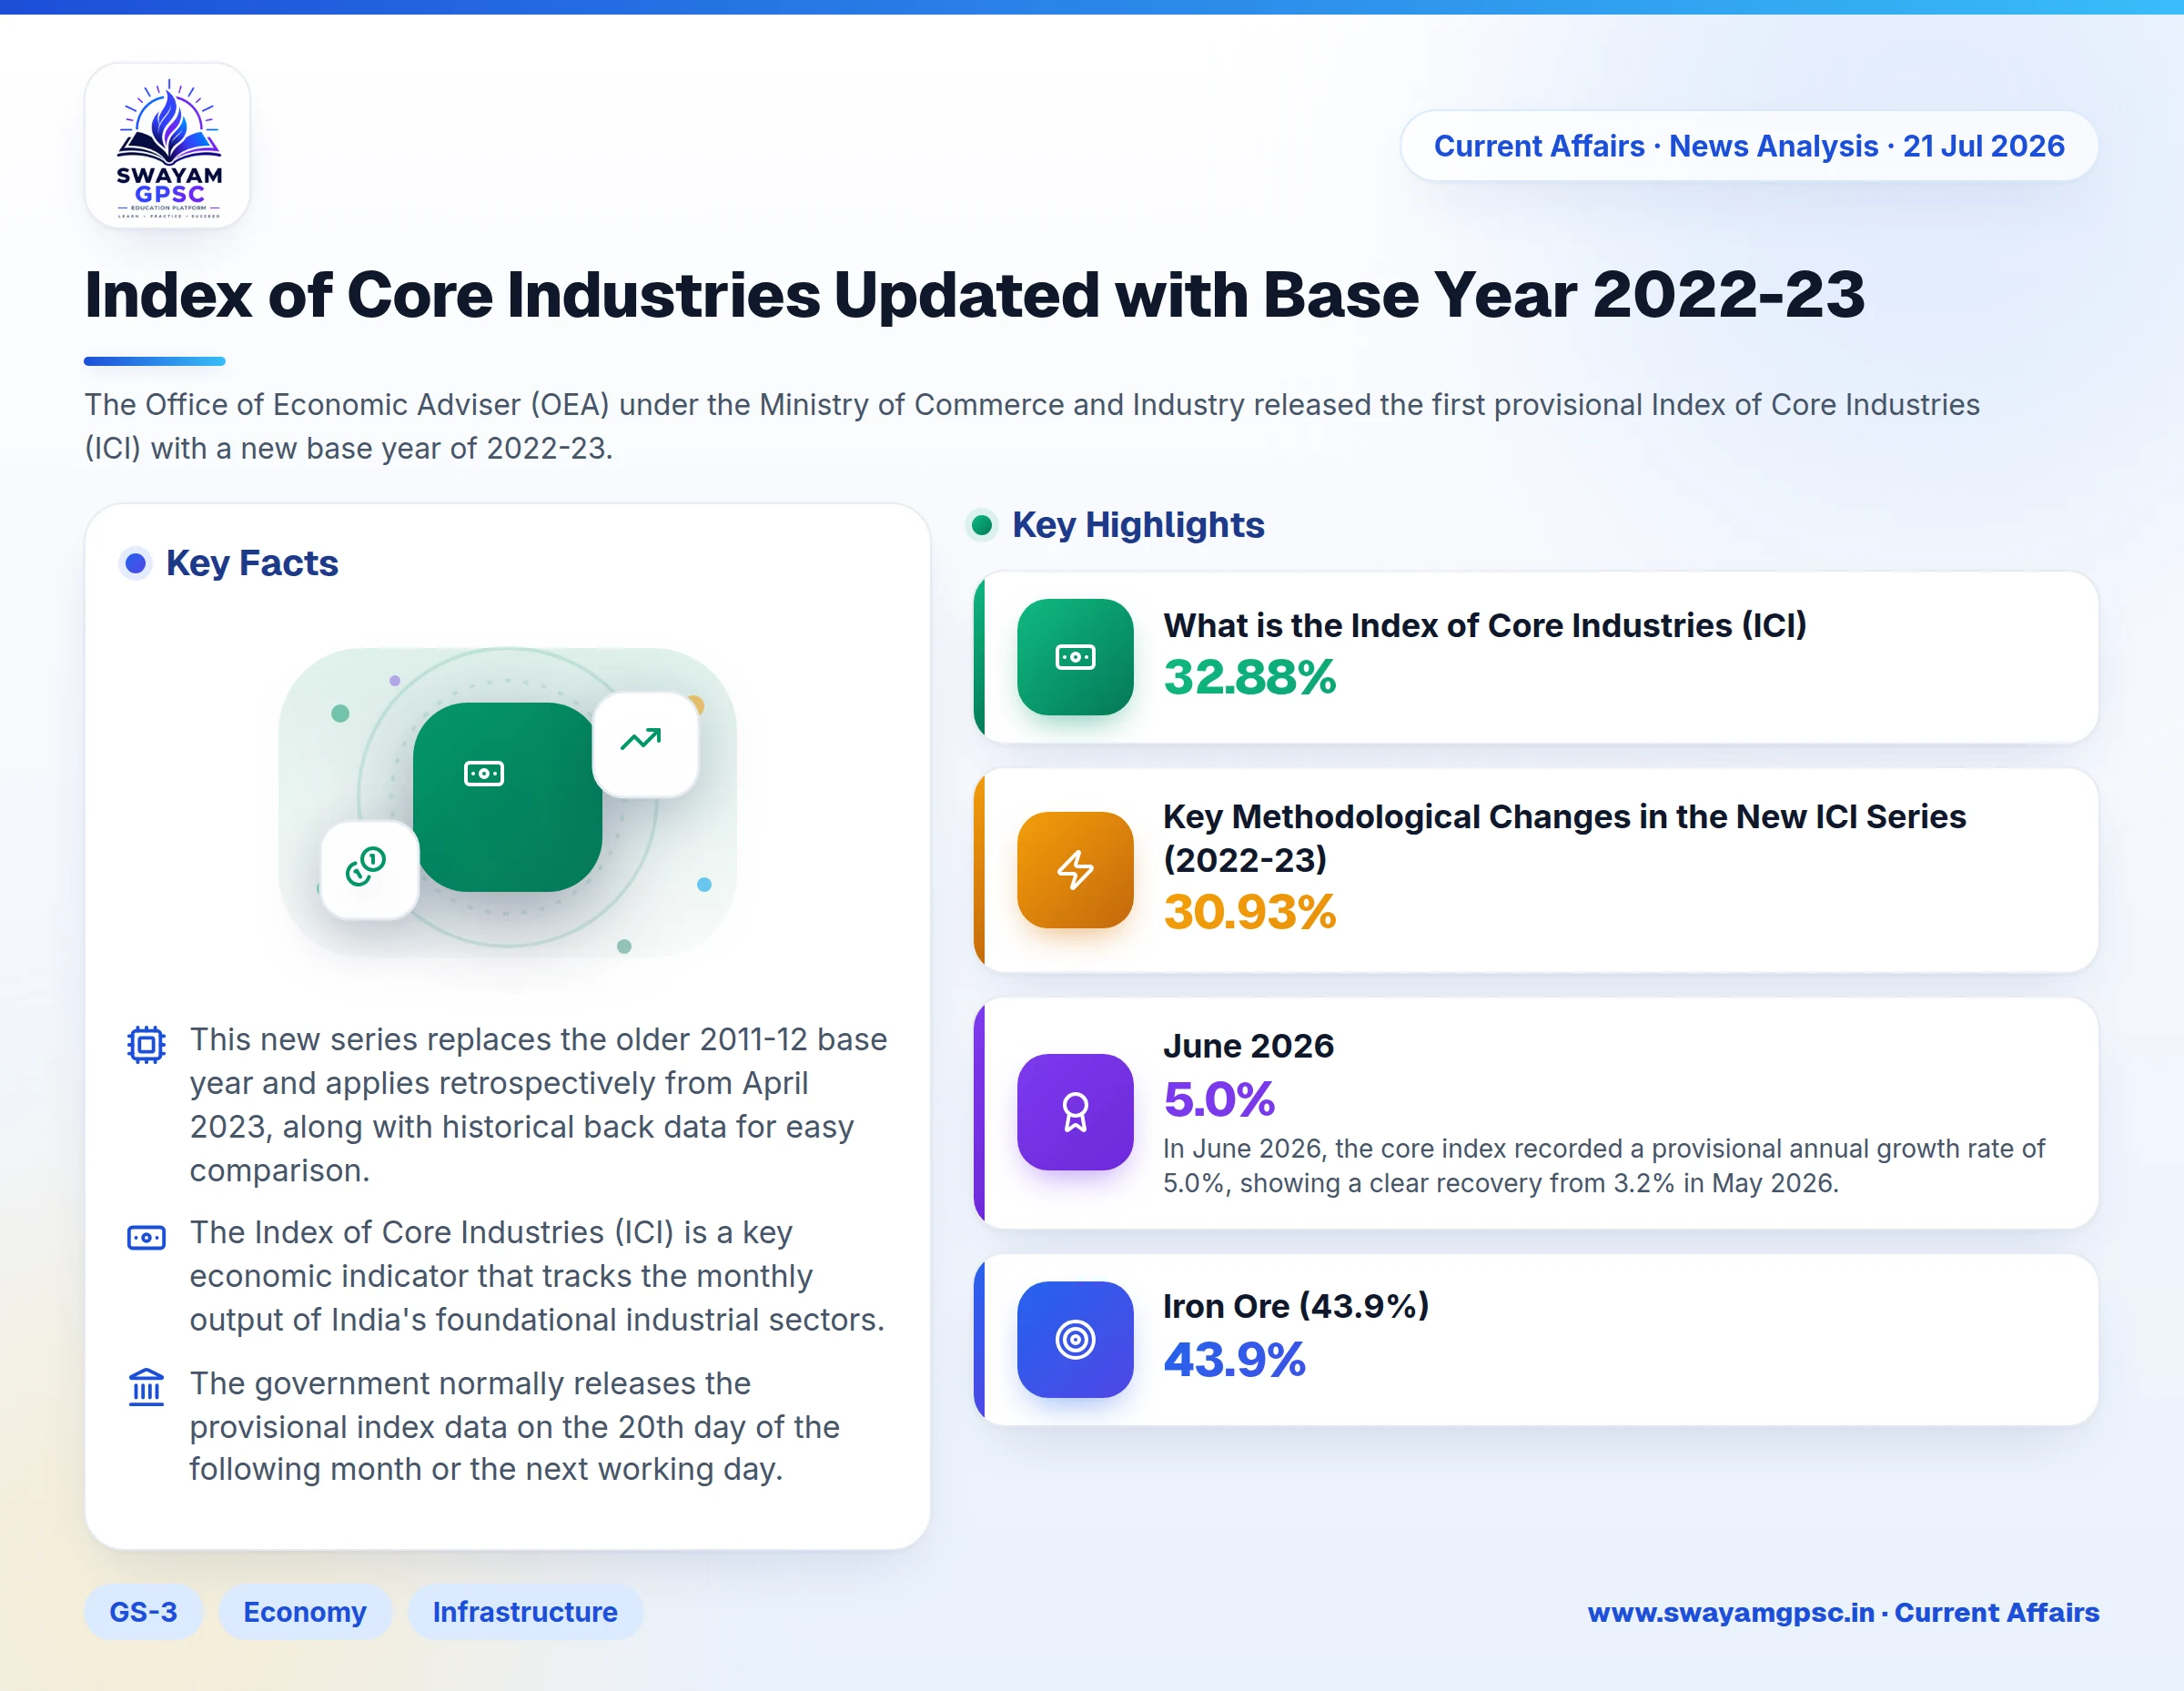
Task: Click the main headline about Index of Core Industries
Action: 974,295
